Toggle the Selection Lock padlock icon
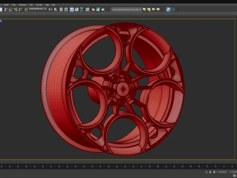Viewport: 237px width, 178px height. pos(210,172)
